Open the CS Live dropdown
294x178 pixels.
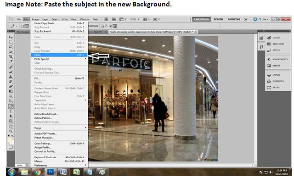261,19
